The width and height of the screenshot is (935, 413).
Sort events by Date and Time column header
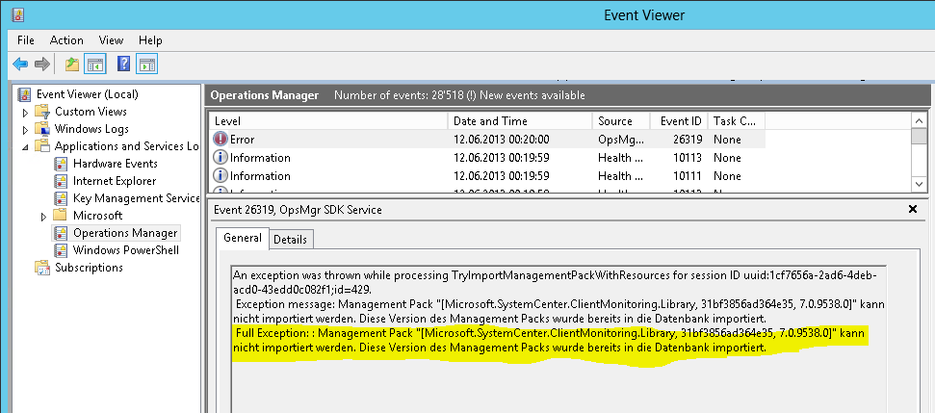point(519,121)
